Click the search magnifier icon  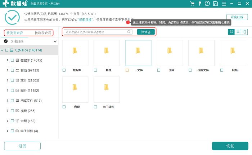pos(129,32)
